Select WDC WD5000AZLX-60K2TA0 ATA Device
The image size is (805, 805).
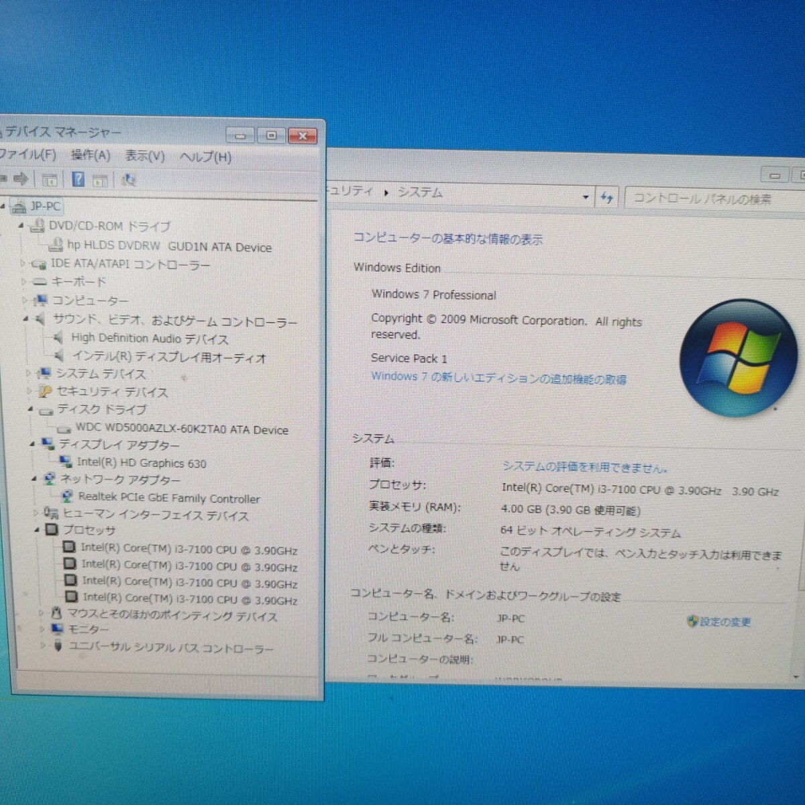coord(182,429)
